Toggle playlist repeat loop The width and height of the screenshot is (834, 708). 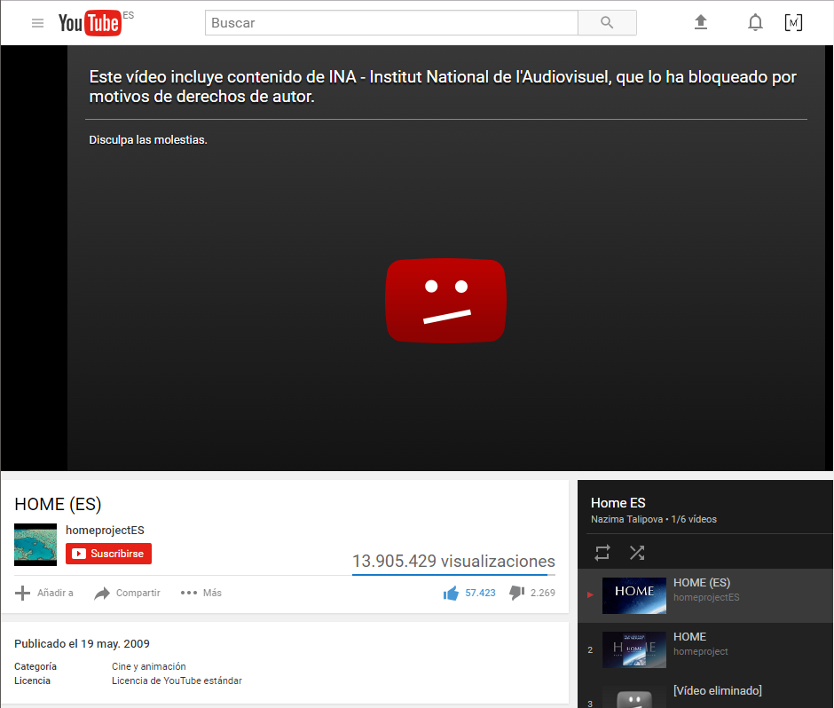pos(602,553)
